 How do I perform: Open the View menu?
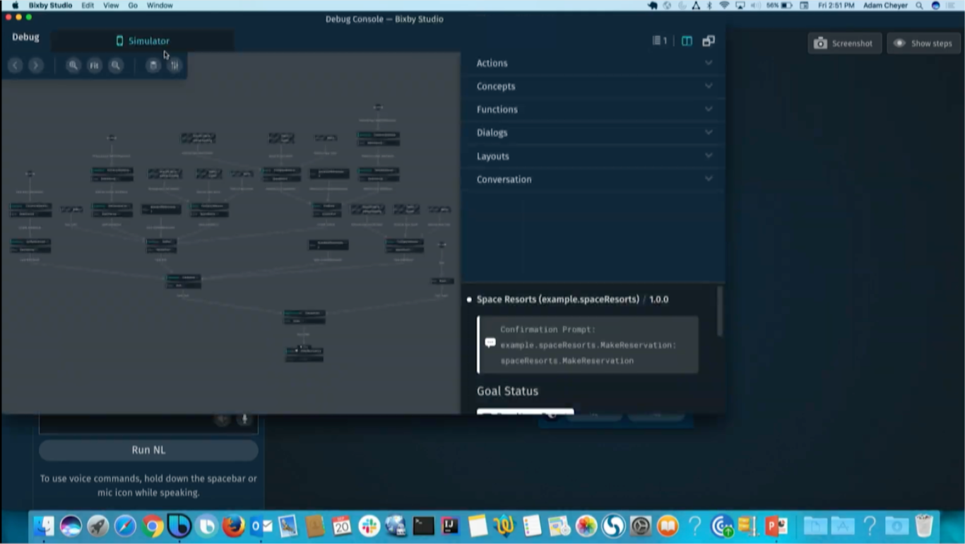[111, 5]
